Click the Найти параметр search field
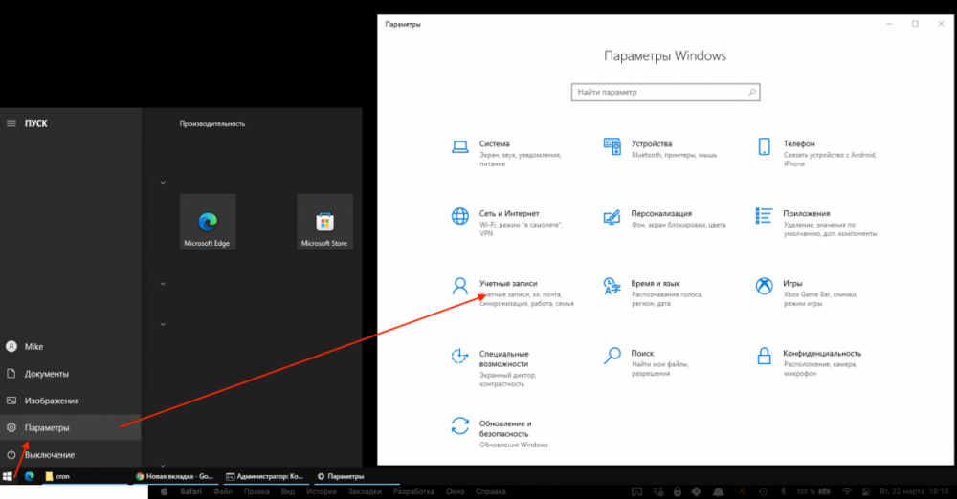Image resolution: width=957 pixels, height=499 pixels. (658, 92)
